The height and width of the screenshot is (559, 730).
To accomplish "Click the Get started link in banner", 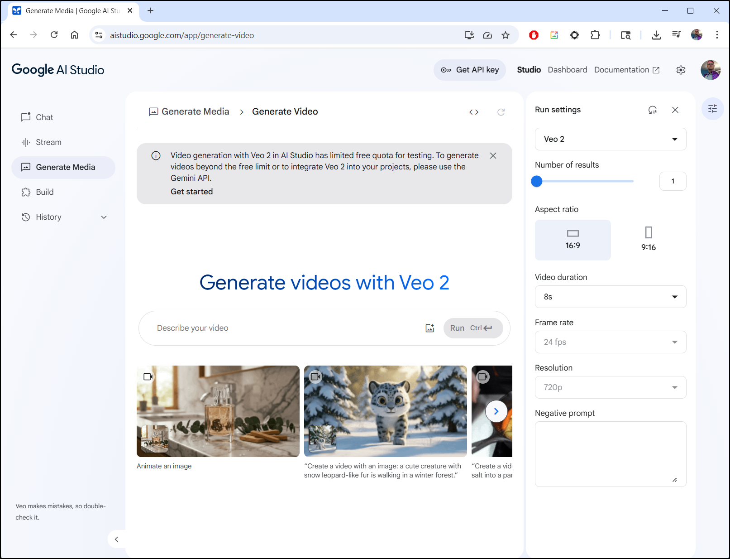I will (192, 192).
